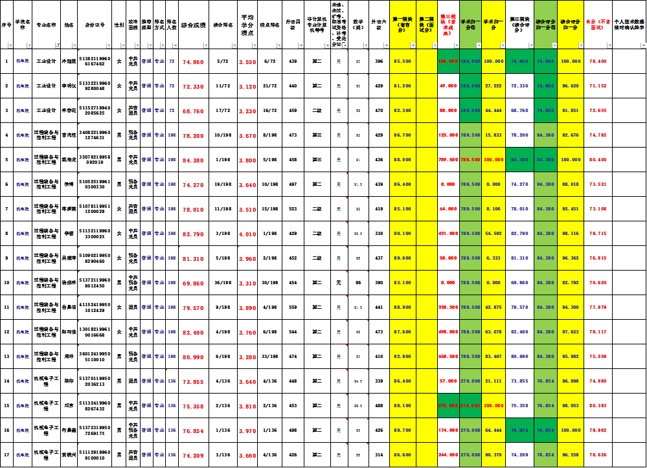Open filter dropdown for 序号 column
This screenshot has width=647, height=468.
[10, 45]
